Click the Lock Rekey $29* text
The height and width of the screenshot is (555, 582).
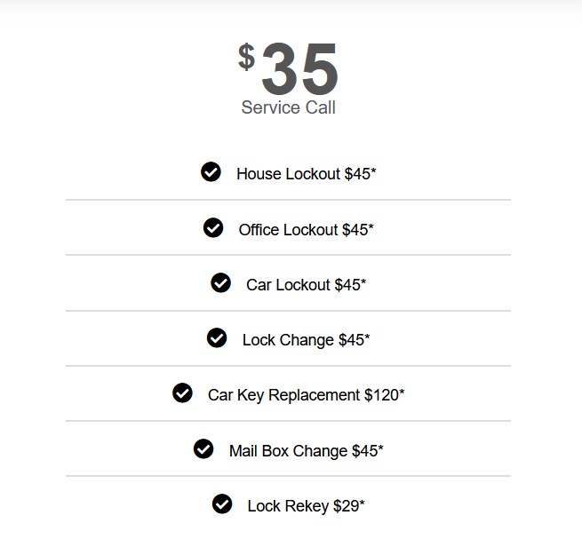point(306,506)
